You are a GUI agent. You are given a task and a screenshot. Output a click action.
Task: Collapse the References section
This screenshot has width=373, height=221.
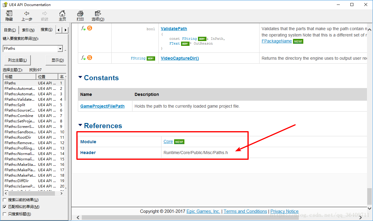tap(80, 125)
